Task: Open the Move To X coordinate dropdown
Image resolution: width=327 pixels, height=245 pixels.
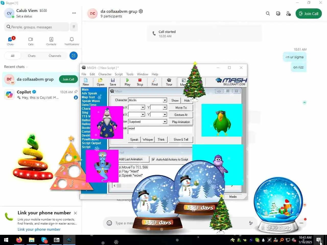Action: pos(143,107)
